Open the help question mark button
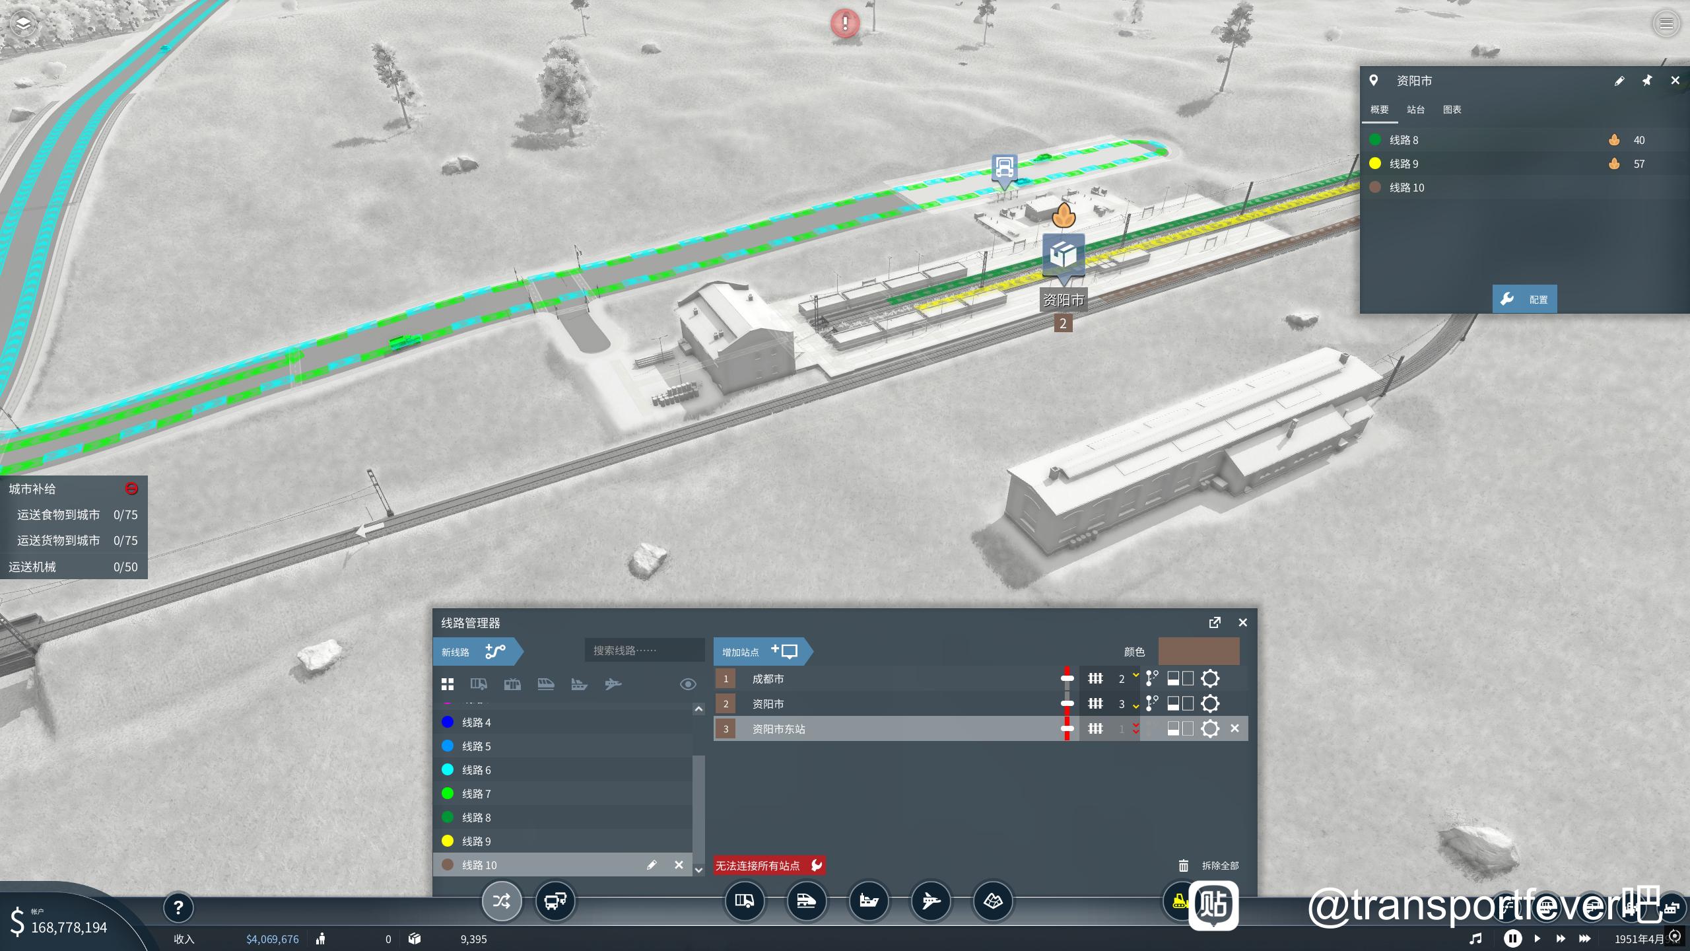The image size is (1690, 951). point(178,908)
